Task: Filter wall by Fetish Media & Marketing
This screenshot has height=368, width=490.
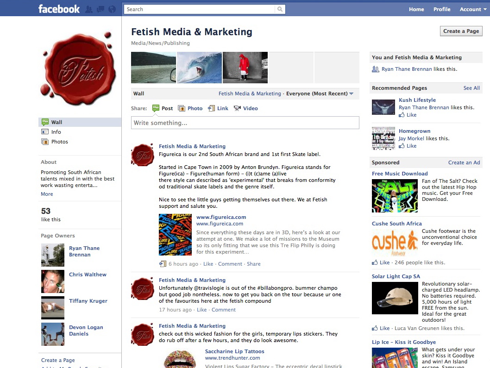Action: (250, 94)
